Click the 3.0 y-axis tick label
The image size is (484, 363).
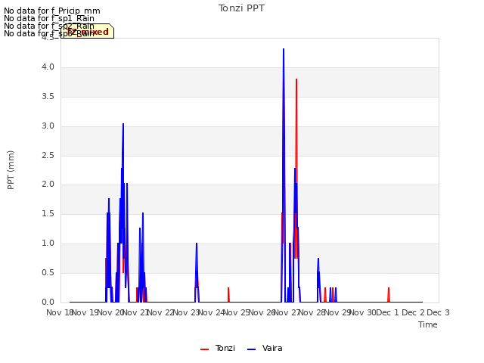click(48, 126)
